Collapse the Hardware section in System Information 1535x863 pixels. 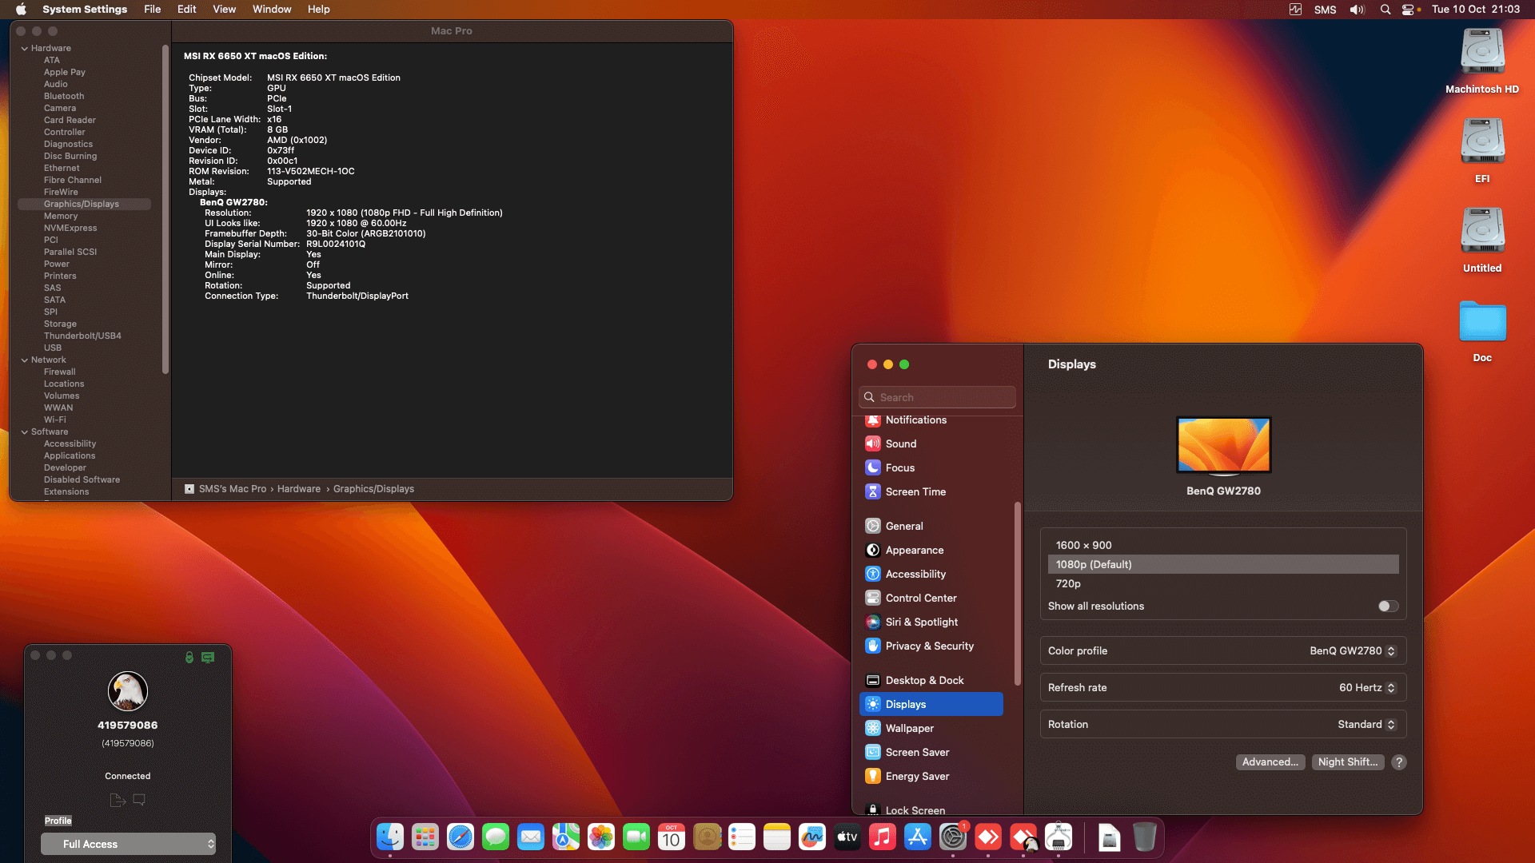click(x=25, y=48)
